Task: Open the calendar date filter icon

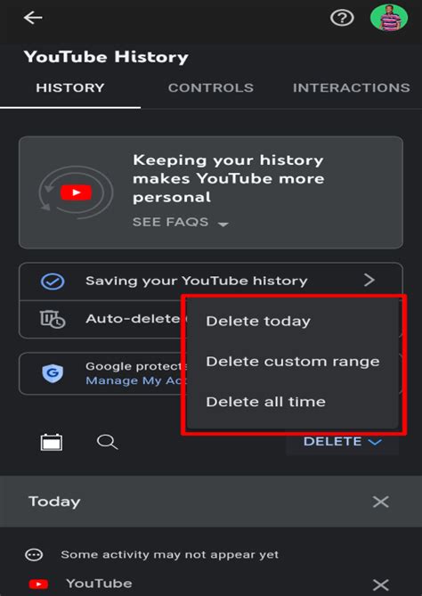Action: 52,442
